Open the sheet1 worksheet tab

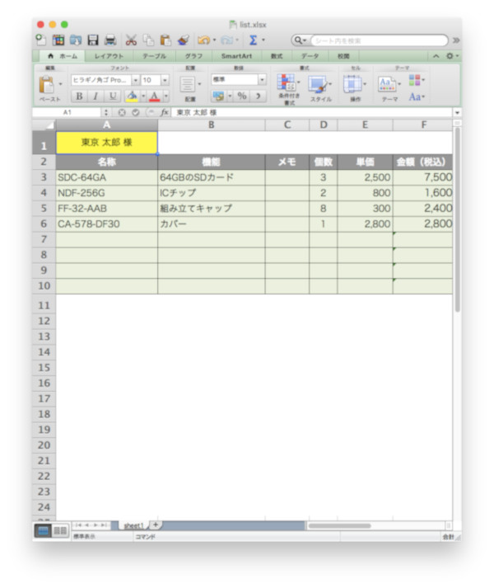(x=133, y=525)
